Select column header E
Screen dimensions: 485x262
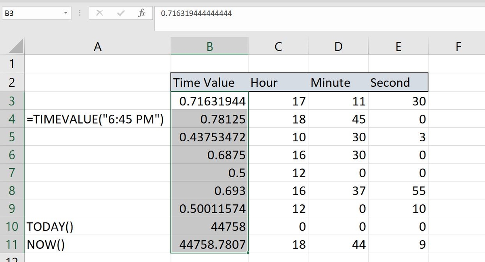398,46
